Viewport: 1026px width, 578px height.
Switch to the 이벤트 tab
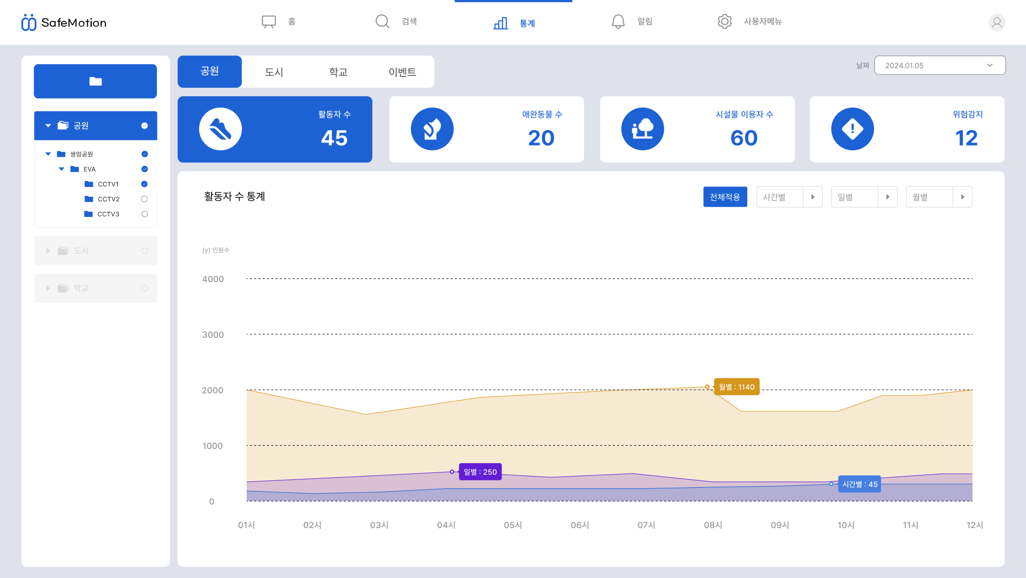point(402,72)
